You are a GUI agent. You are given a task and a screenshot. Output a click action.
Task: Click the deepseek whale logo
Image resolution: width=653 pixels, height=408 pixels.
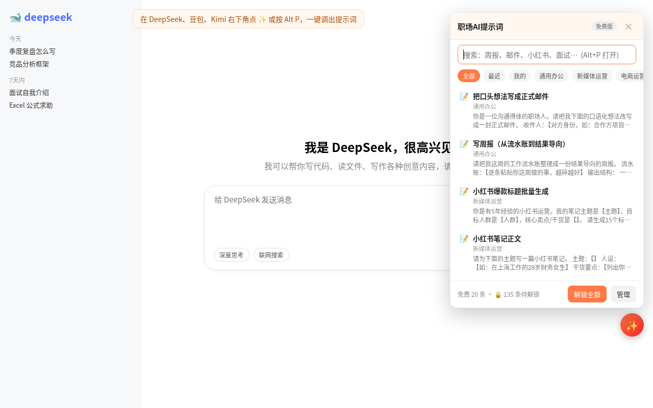click(x=15, y=18)
